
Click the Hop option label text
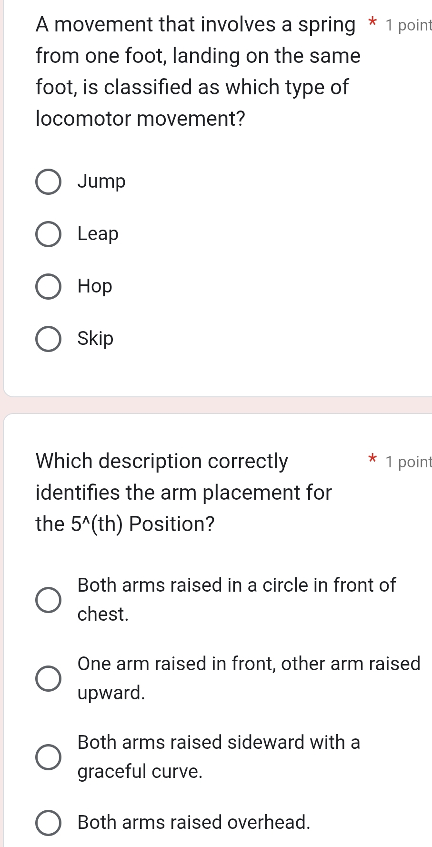coord(95,286)
